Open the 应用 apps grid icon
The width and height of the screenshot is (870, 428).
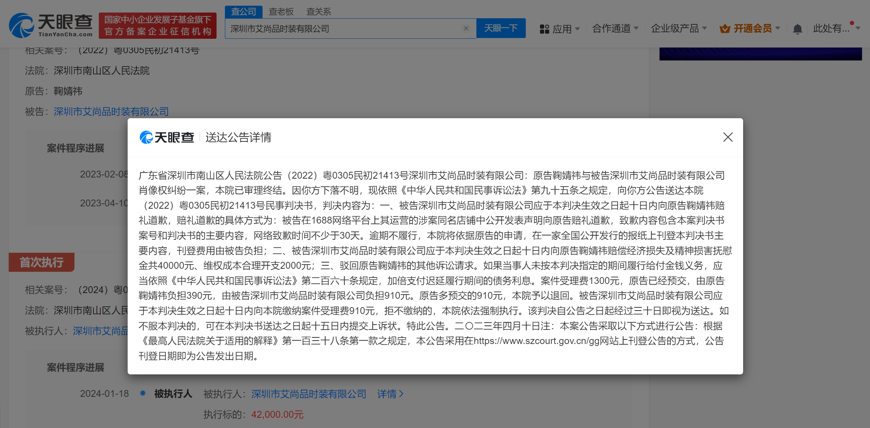coord(544,29)
